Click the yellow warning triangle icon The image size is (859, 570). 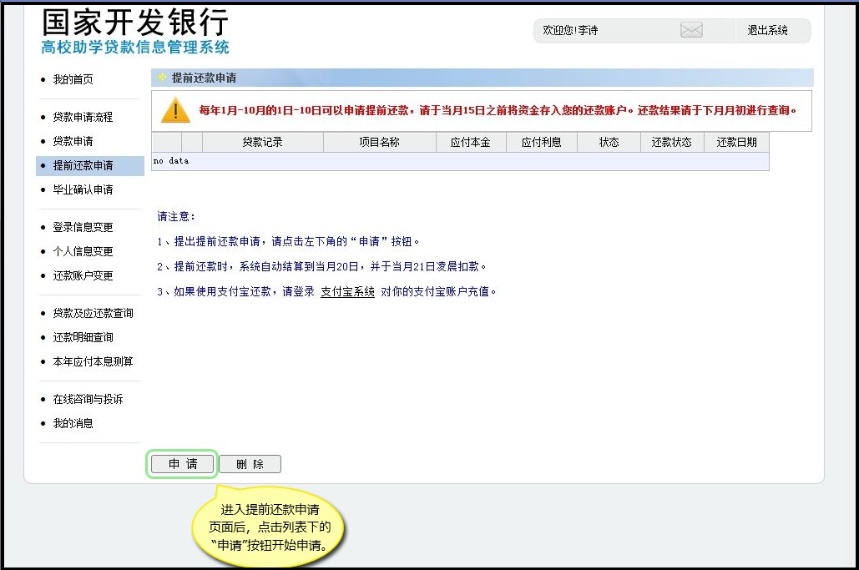click(175, 110)
